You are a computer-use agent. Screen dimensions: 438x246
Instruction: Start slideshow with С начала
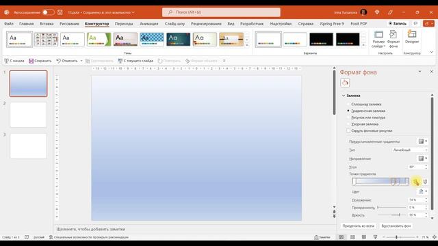click(x=14, y=61)
